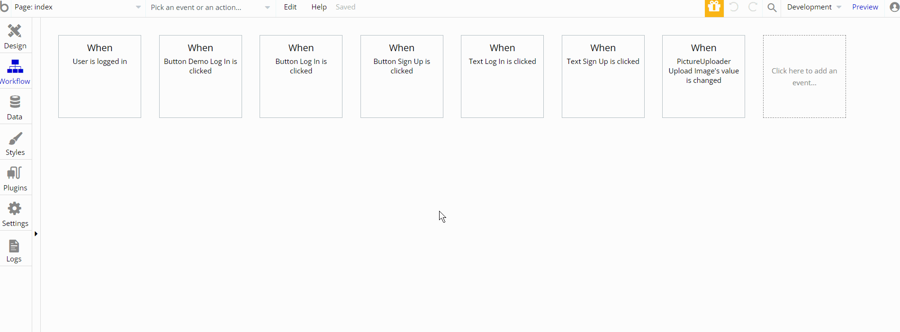Click the Preview link
The height and width of the screenshot is (332, 900).
pyautogui.click(x=865, y=7)
